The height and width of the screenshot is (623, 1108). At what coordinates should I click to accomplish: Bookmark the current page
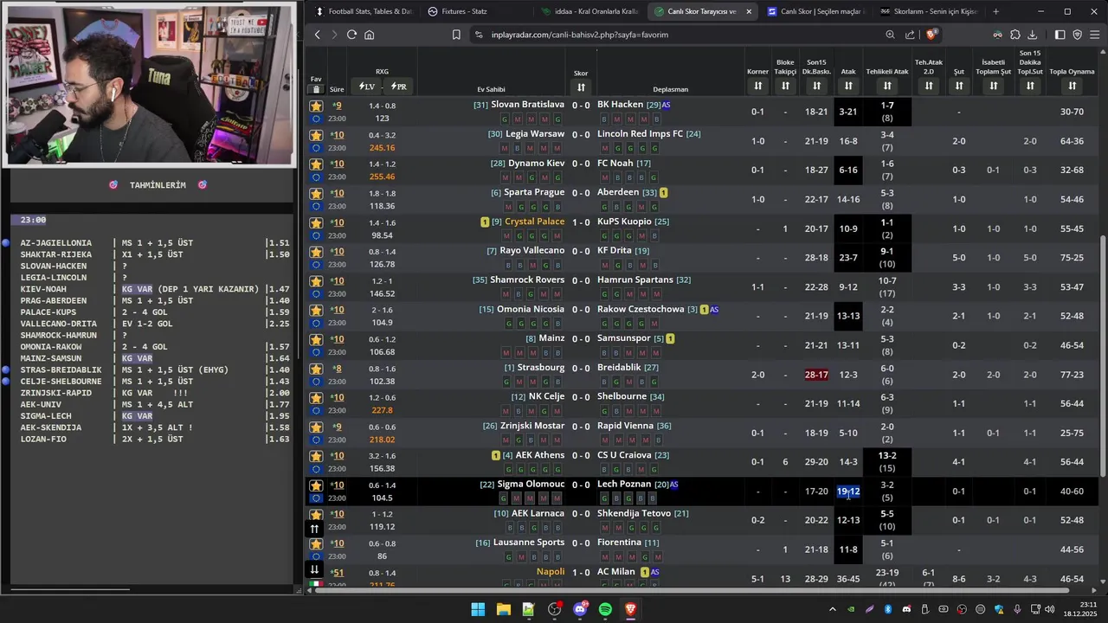(x=456, y=35)
